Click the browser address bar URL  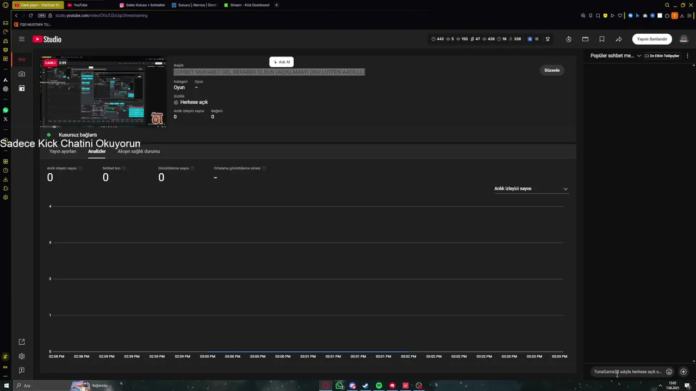[101, 16]
